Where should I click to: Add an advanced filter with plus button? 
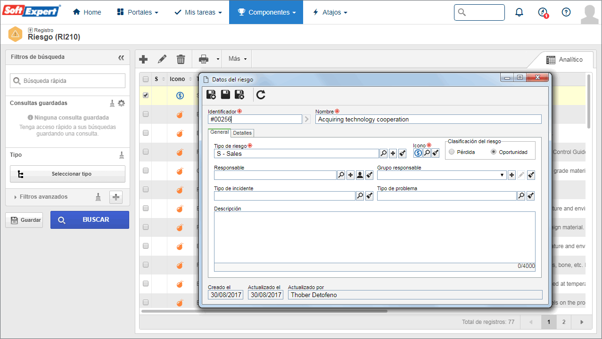[x=116, y=197]
